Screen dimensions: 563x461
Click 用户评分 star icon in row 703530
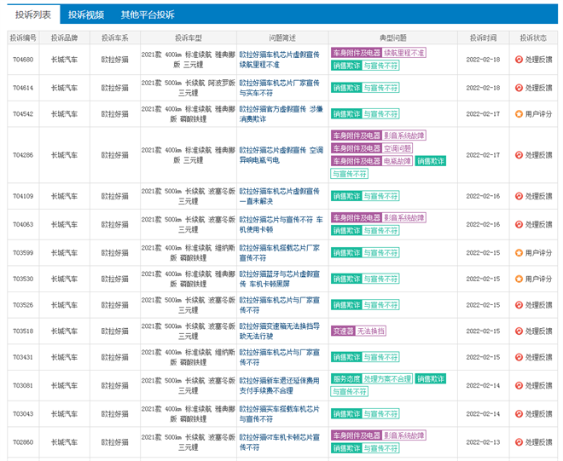point(519,279)
